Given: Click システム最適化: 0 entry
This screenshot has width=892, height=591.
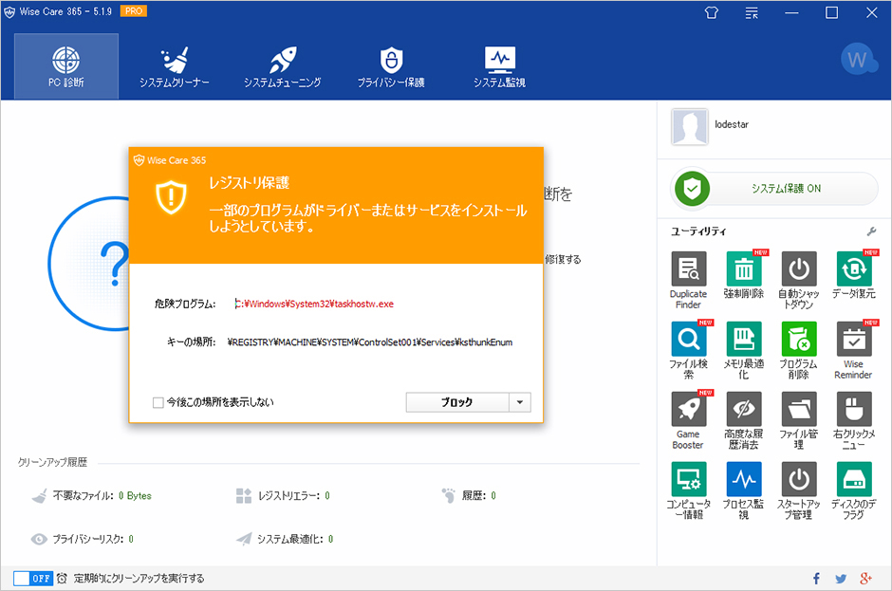Looking at the screenshot, I should click(x=285, y=539).
